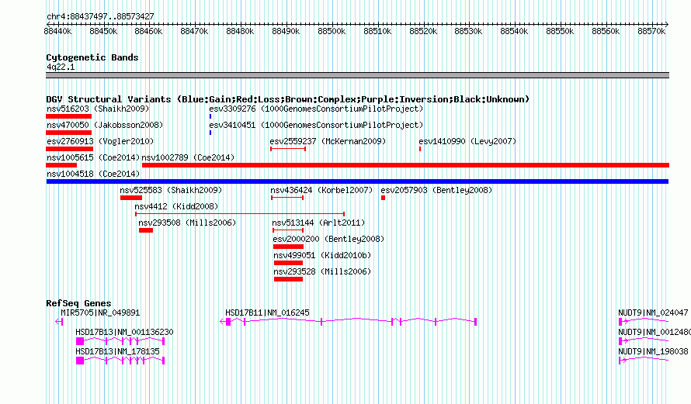Click the long blue nsv1004518 gain bar
The image size is (691, 404).
(357, 181)
